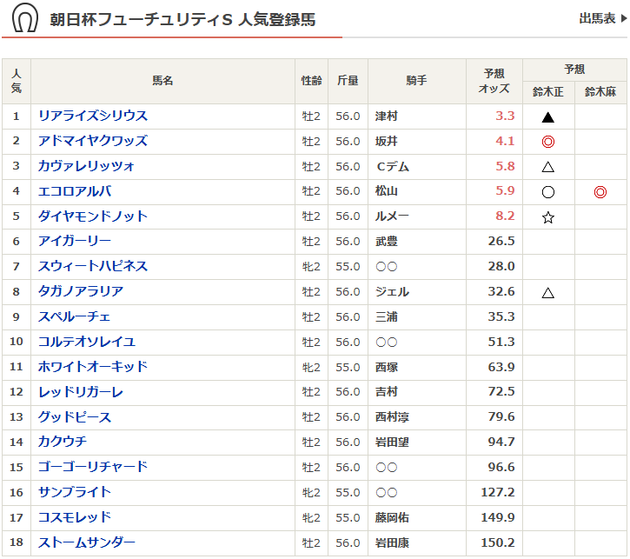Select the horse アイガーリー
The image size is (630, 559).
75,241
